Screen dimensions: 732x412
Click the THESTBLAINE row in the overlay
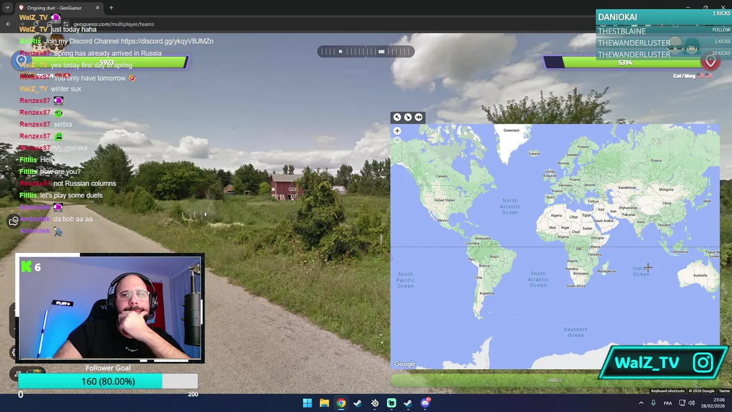point(663,31)
